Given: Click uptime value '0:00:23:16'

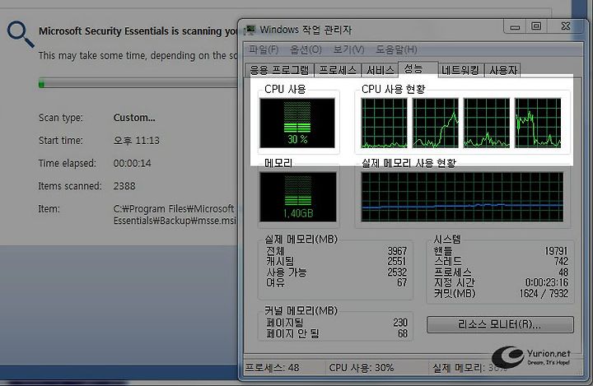Looking at the screenshot, I should click(x=547, y=282).
